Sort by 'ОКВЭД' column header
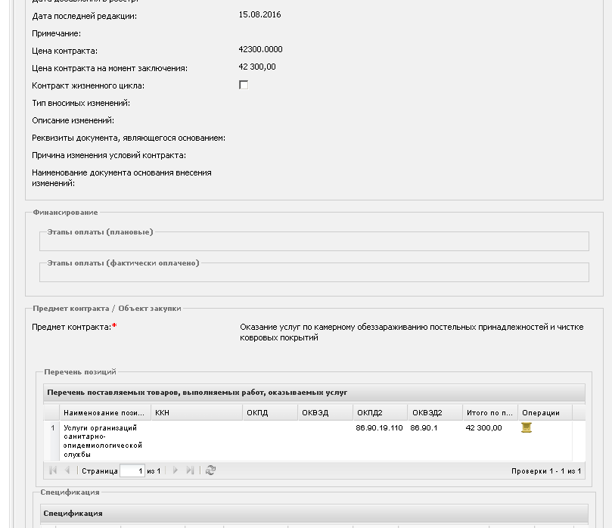Image resolution: width=612 pixels, height=528 pixels. coord(325,413)
